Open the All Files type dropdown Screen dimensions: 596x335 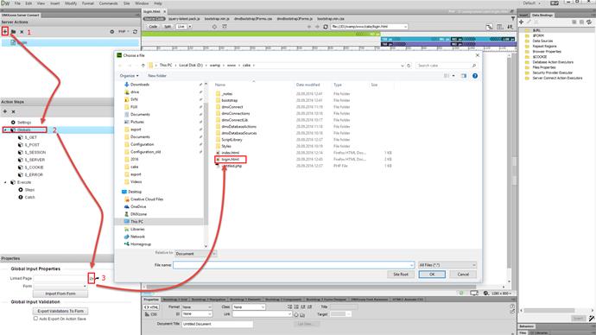tap(447, 265)
